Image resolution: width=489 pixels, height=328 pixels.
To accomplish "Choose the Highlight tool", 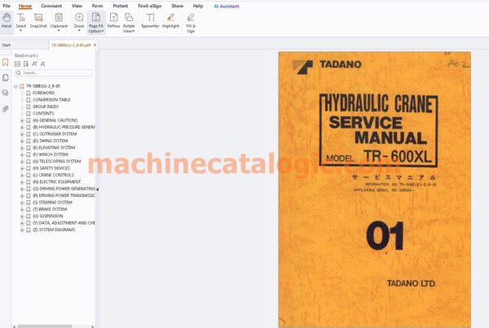I will 170,20.
